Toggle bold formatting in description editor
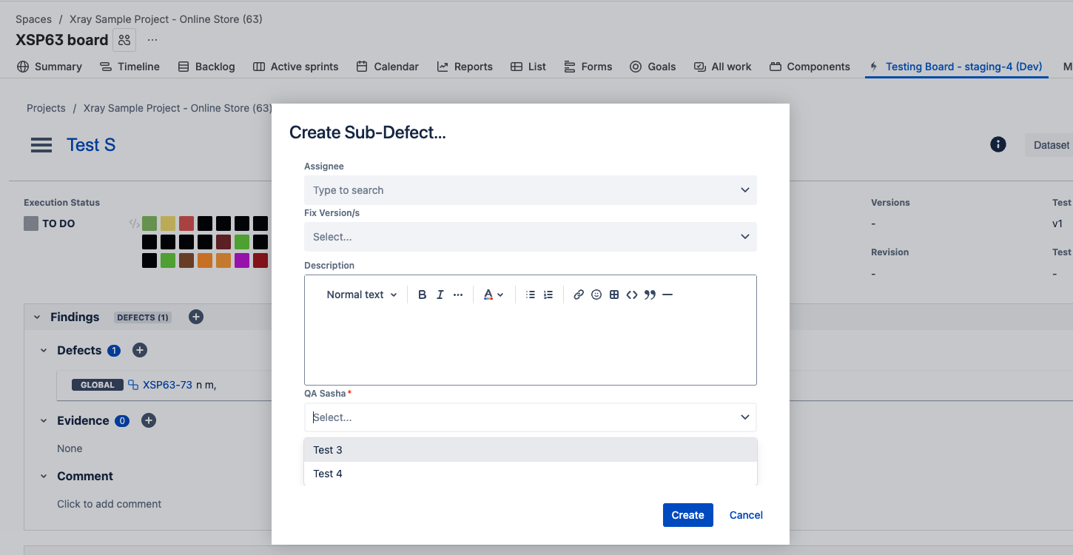 [x=422, y=295]
